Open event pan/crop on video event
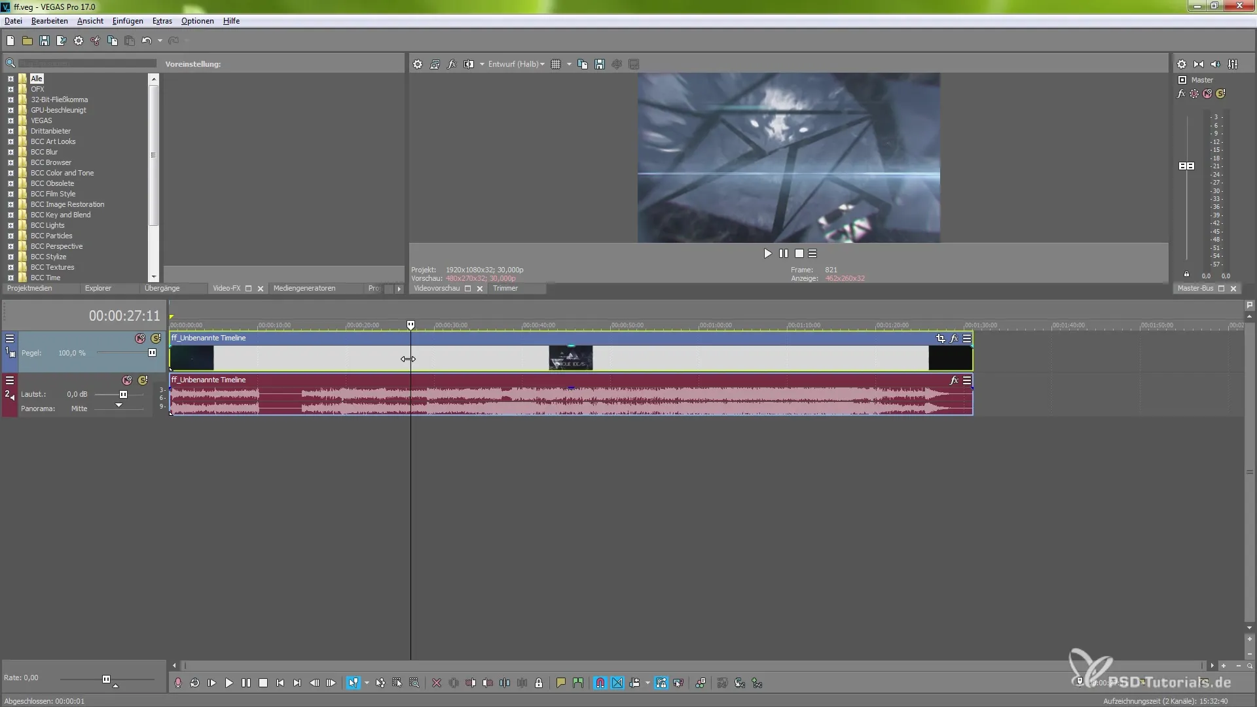This screenshot has height=707, width=1257. click(x=941, y=338)
